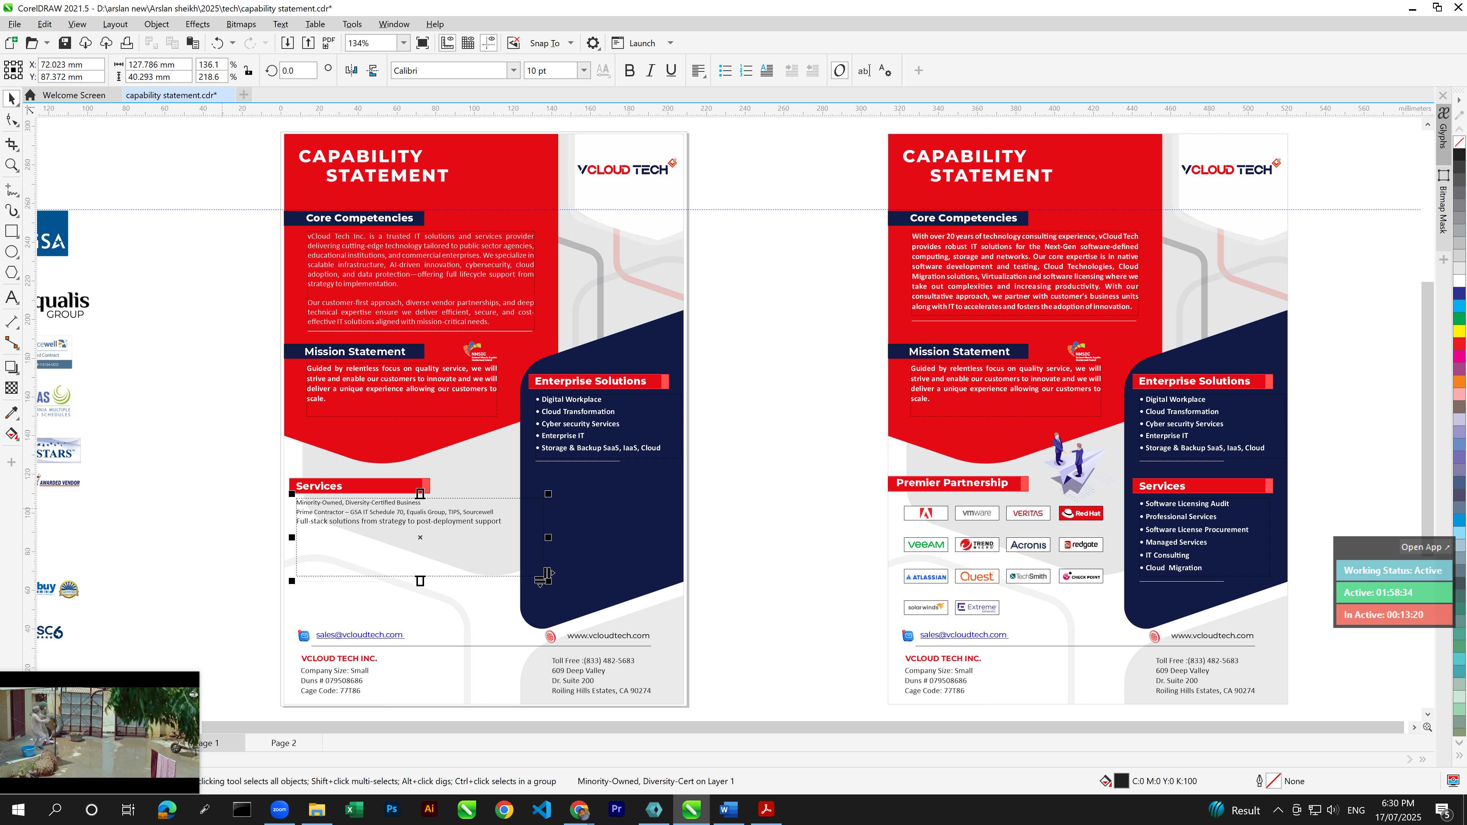Click the Edit Text (ab|) icon
The image size is (1467, 825).
coord(864,71)
